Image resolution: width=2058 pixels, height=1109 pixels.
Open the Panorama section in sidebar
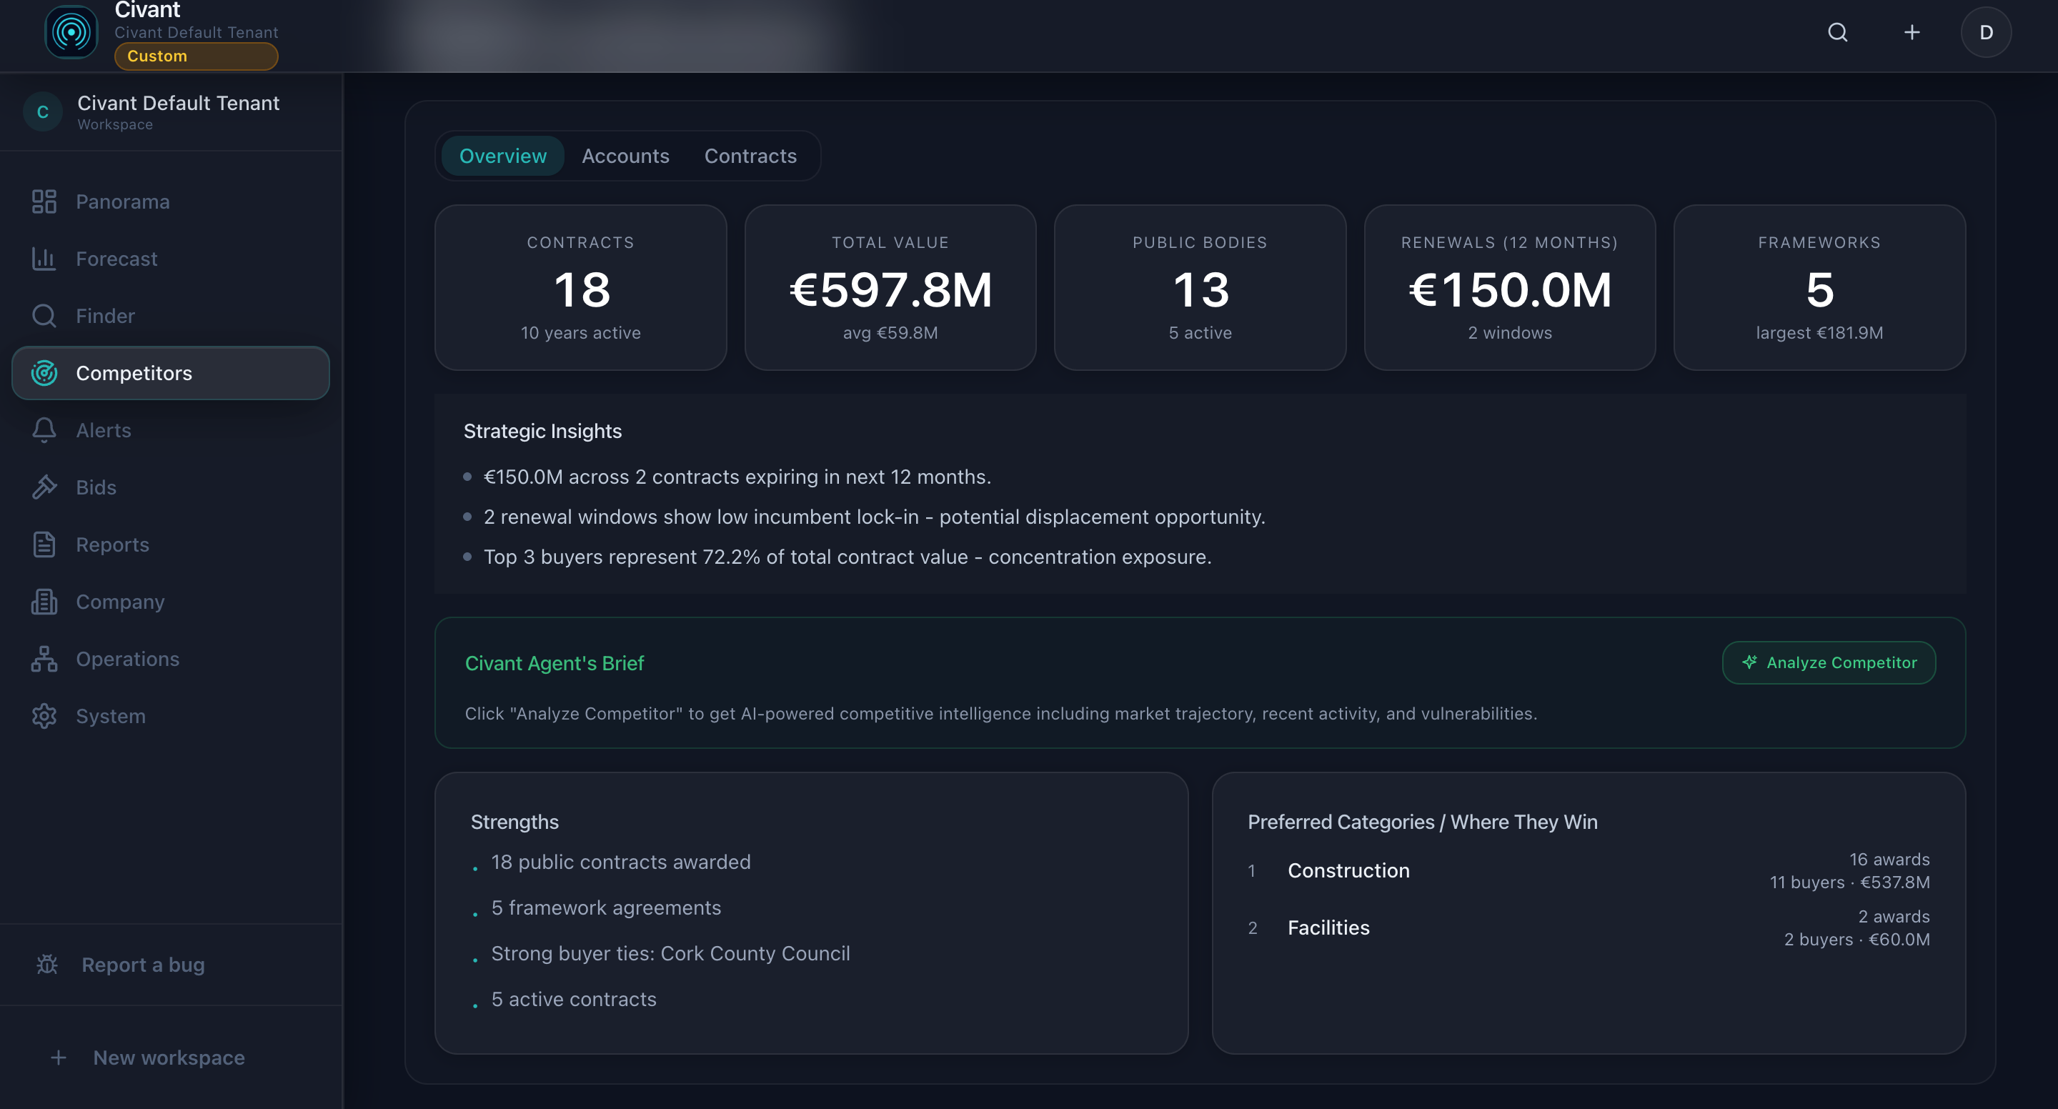pos(122,202)
